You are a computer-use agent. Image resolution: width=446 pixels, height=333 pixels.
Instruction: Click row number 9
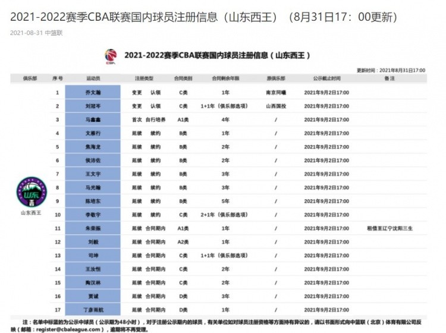point(58,201)
